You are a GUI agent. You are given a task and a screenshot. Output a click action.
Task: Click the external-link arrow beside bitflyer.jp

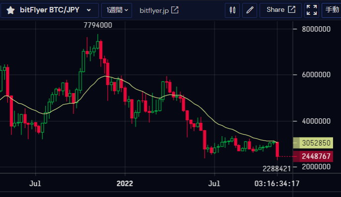coord(175,10)
